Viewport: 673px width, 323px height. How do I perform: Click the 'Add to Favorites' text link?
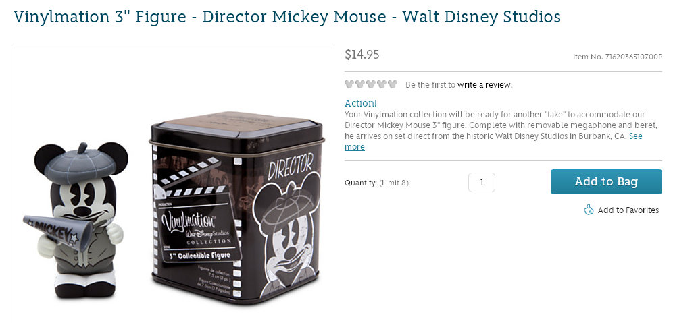click(628, 210)
